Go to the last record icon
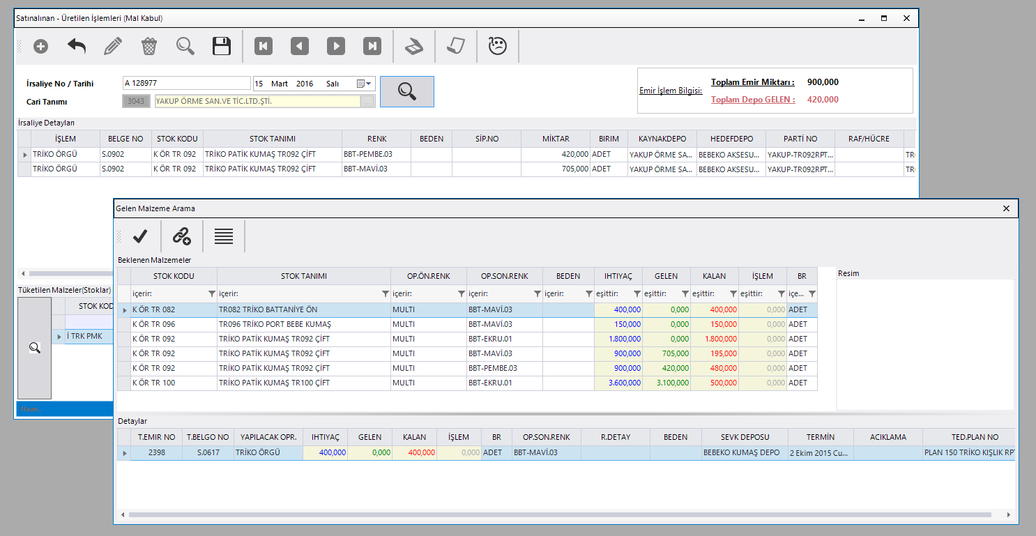This screenshot has height=536, width=1036. (372, 47)
